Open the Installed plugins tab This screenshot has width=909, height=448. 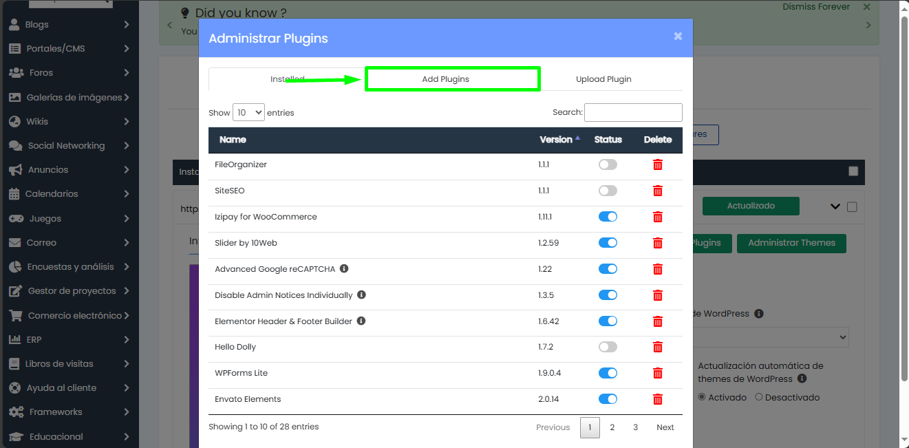pos(288,78)
